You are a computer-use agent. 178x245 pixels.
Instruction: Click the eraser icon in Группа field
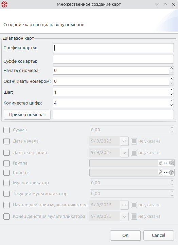tap(161, 163)
